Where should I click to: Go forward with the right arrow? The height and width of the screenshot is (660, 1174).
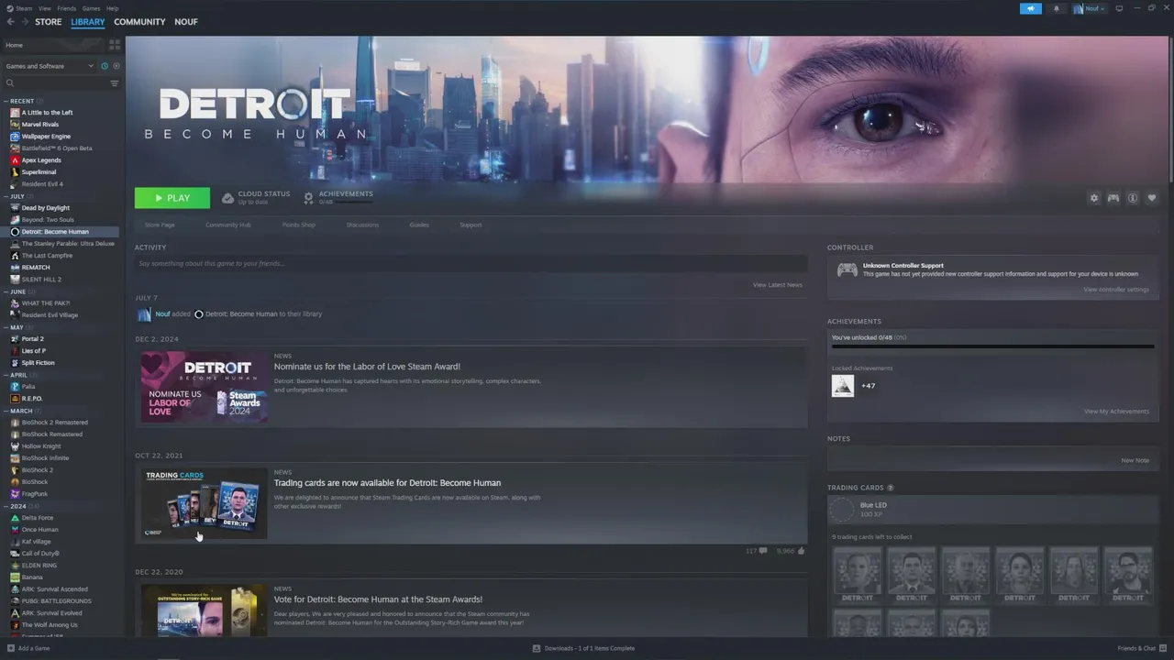click(25, 22)
